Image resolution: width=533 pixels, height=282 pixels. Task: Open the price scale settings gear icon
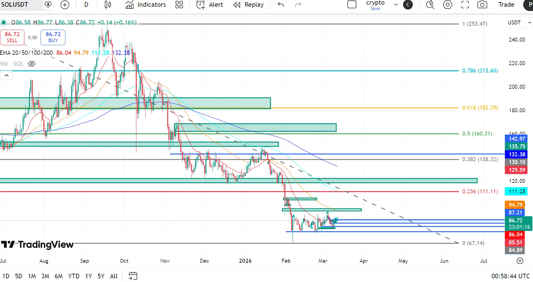click(520, 261)
